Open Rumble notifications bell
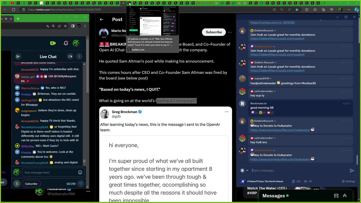Screen dimensions: 361x203 [x=66, y=43]
